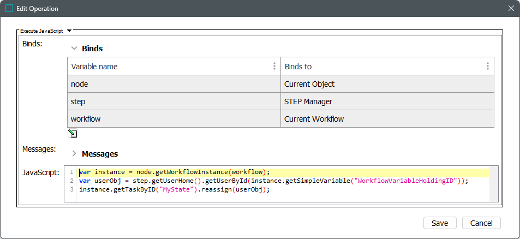The width and height of the screenshot is (520, 239).
Task: Click the Current Object binding cell
Action: (x=387, y=84)
